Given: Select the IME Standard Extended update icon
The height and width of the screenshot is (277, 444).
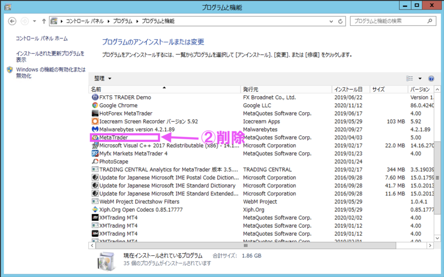Looking at the screenshot, I should coord(95,193).
